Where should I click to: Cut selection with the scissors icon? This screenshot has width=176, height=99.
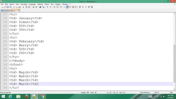click(23, 7)
